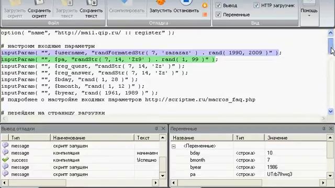Click scroll down arrow of code editor
This screenshot has width=335, height=188.
point(330,111)
